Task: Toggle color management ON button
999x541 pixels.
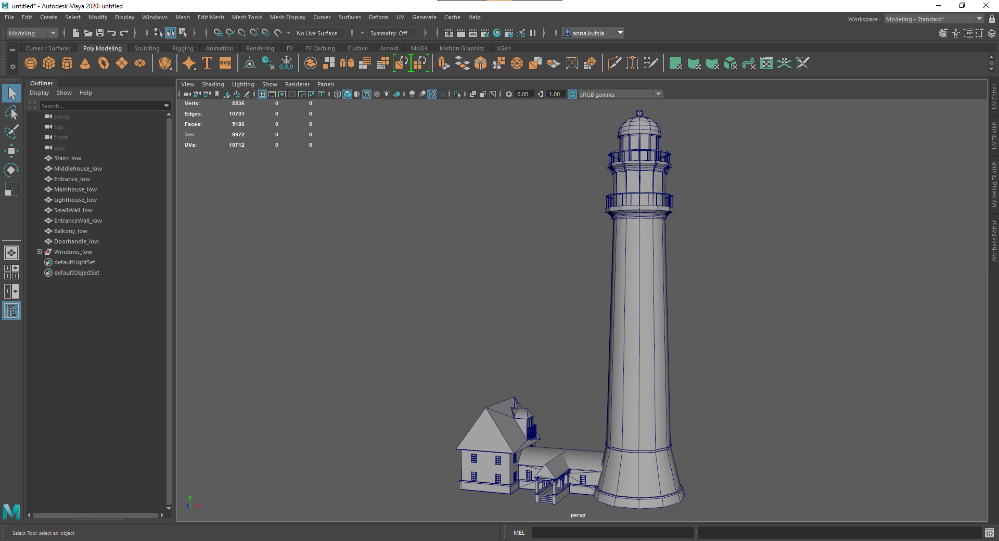Action: click(572, 94)
